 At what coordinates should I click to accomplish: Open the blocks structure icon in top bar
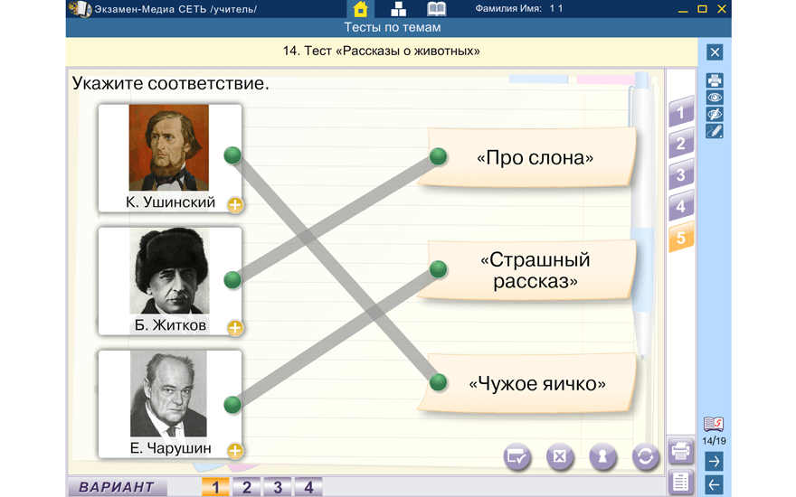[399, 9]
